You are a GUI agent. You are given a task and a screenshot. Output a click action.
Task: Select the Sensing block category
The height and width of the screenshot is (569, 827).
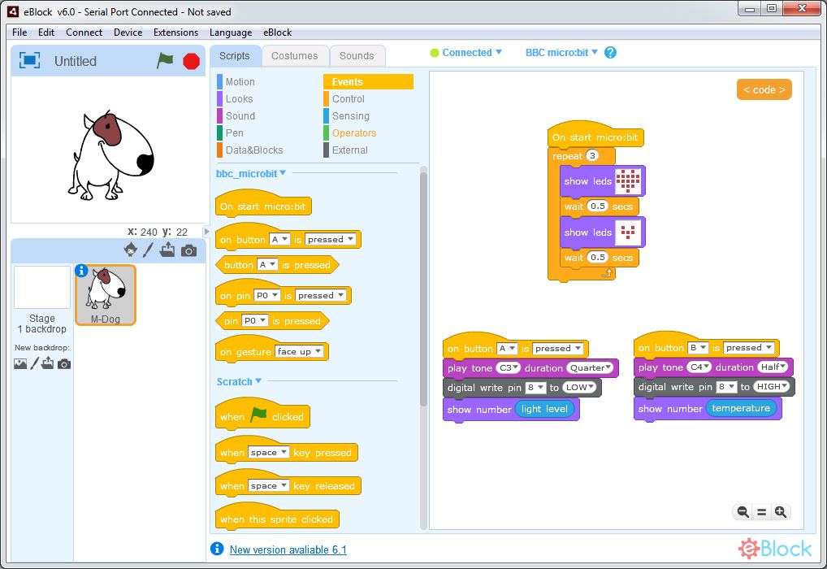[350, 116]
